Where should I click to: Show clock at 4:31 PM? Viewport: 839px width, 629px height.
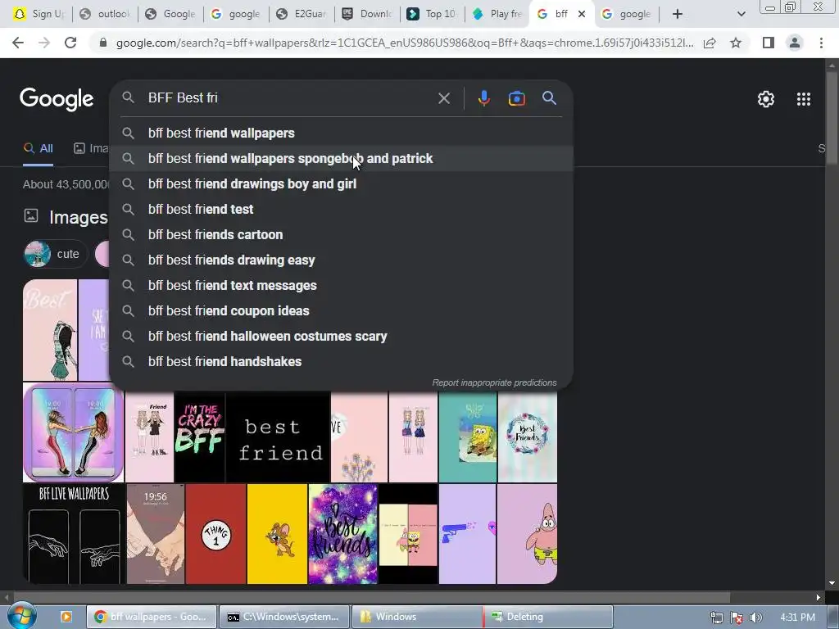tap(797, 618)
